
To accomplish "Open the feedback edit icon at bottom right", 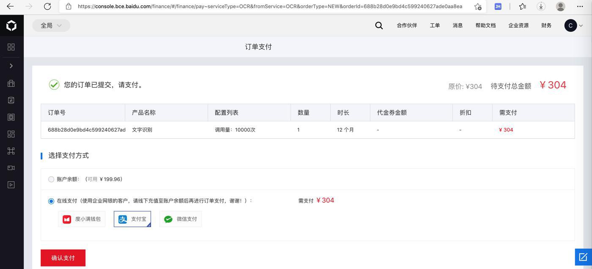I will (x=583, y=257).
